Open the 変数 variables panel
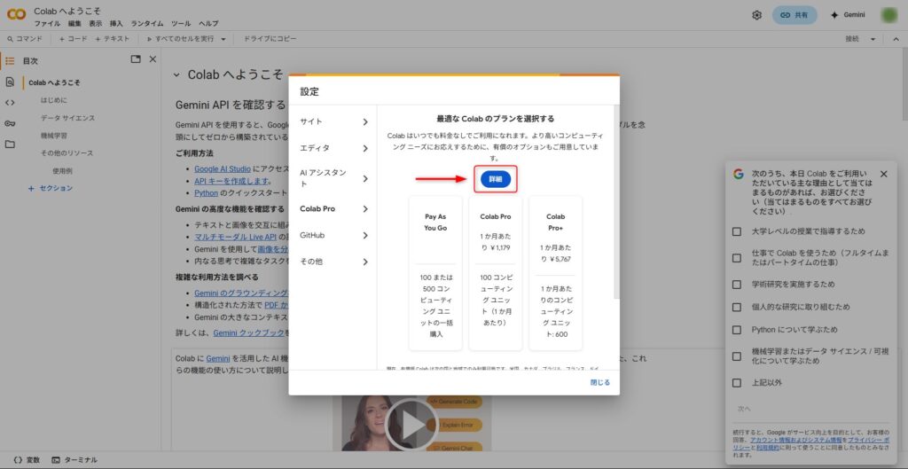This screenshot has width=908, height=469. (x=26, y=460)
